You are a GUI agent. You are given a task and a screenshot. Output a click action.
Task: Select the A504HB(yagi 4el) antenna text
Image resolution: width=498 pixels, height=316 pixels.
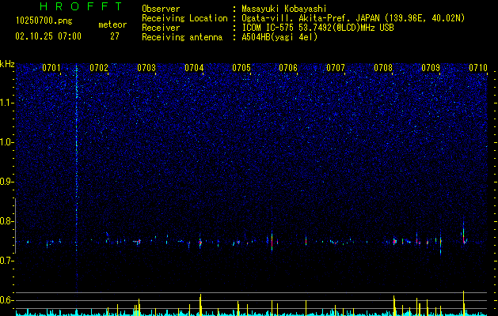click(x=279, y=37)
